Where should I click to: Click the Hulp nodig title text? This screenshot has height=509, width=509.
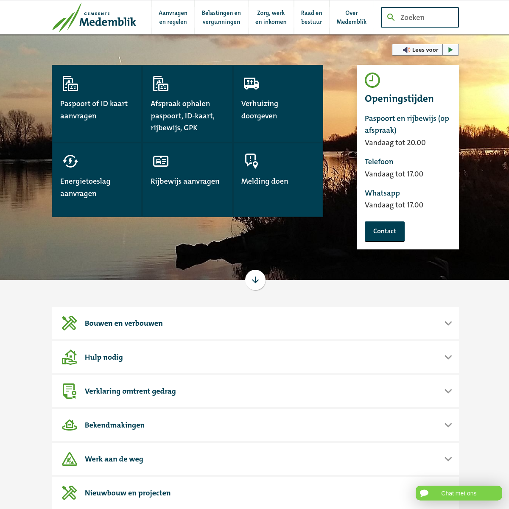pyautogui.click(x=104, y=357)
